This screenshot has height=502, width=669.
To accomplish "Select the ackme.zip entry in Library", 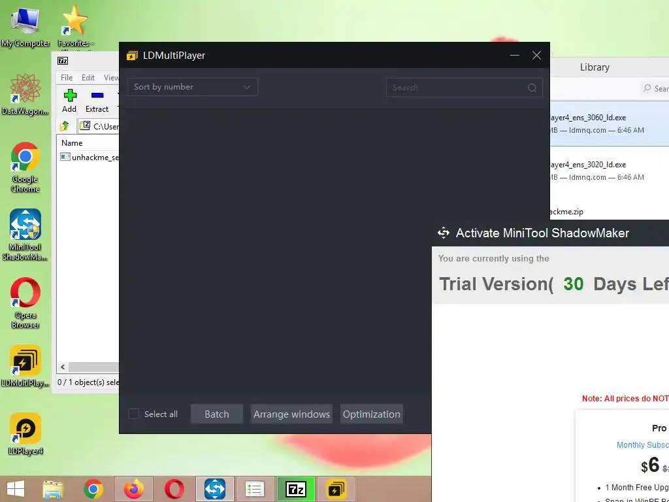I will tap(610, 212).
